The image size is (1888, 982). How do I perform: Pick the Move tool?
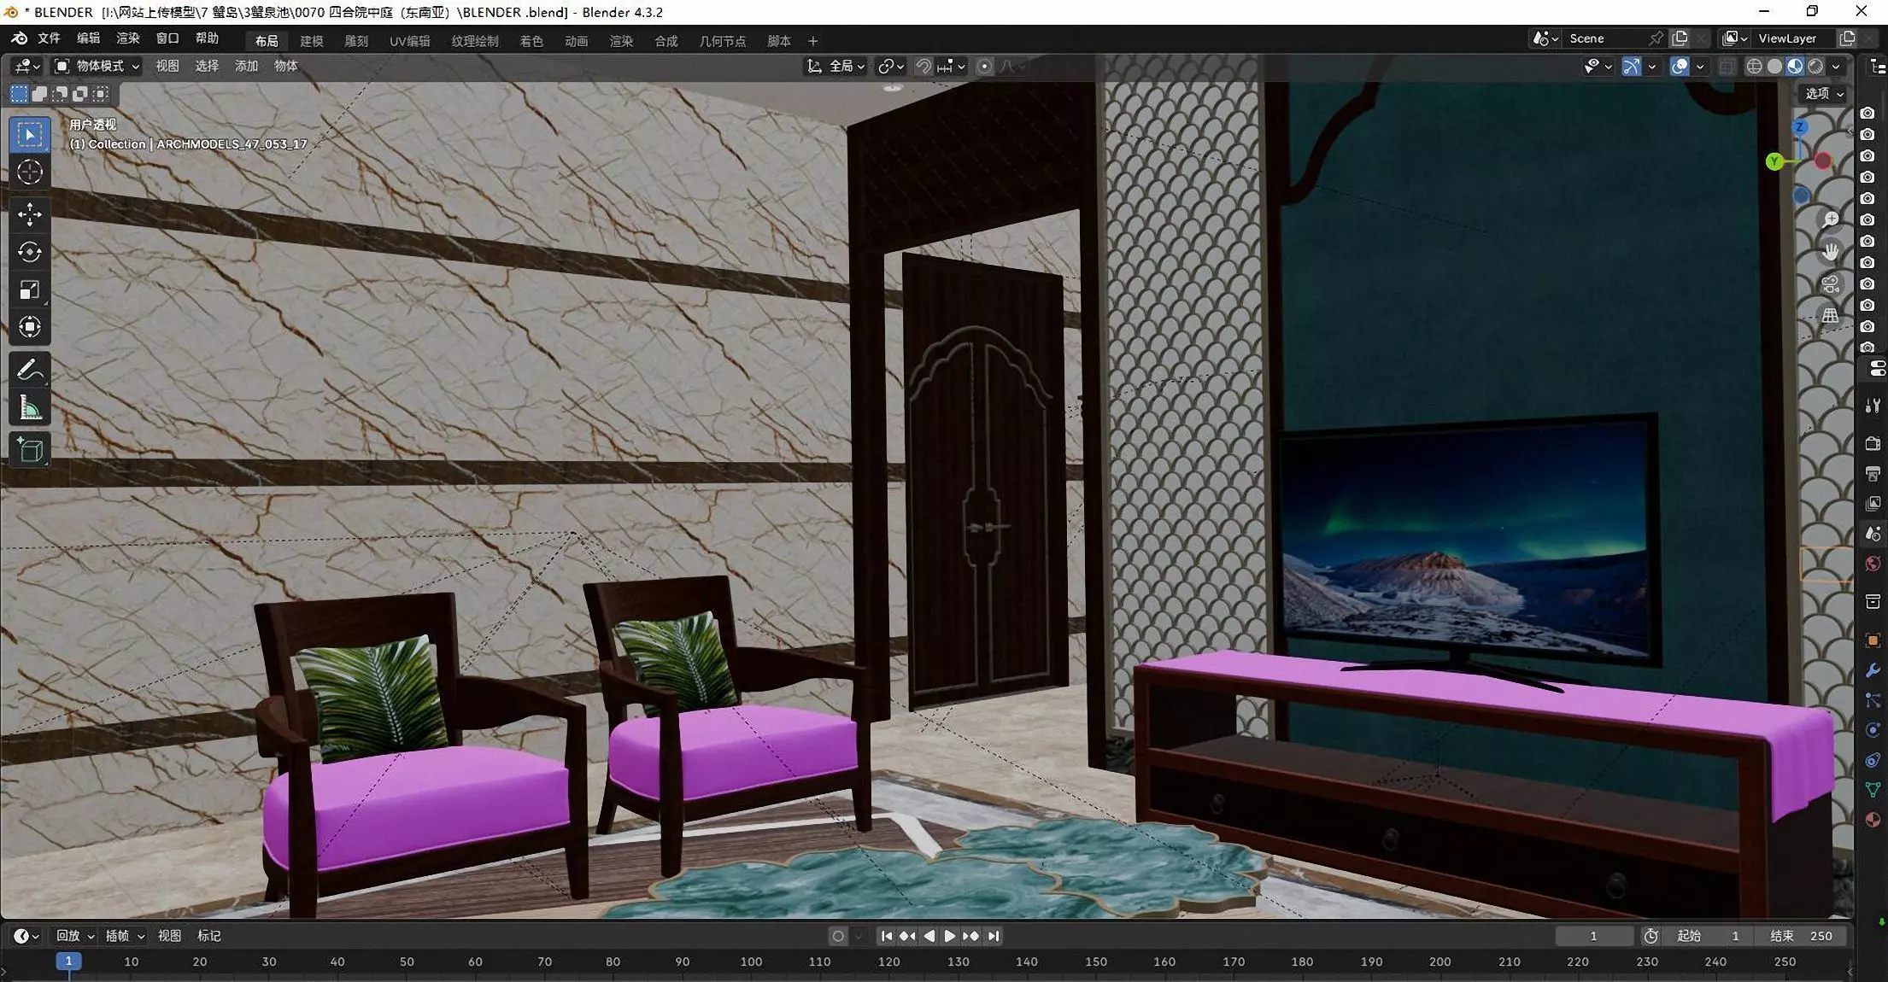point(30,214)
